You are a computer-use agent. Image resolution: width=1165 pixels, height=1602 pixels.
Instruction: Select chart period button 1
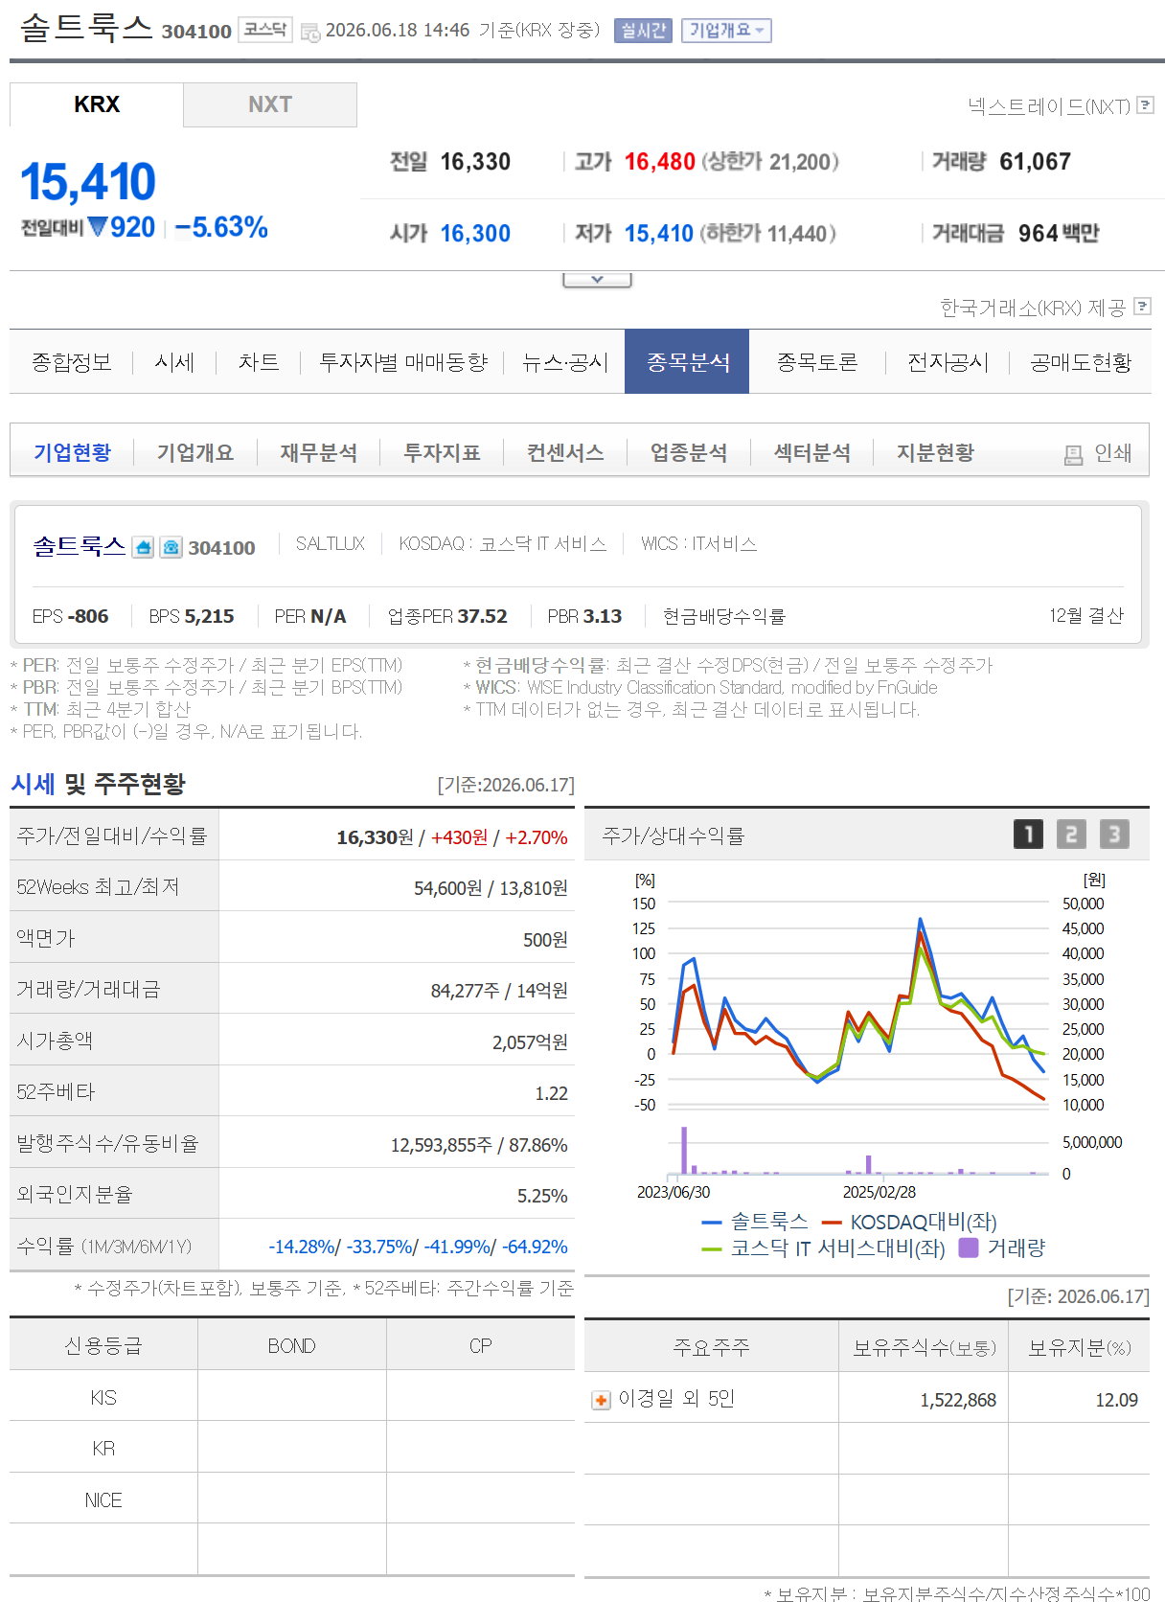(x=1028, y=835)
